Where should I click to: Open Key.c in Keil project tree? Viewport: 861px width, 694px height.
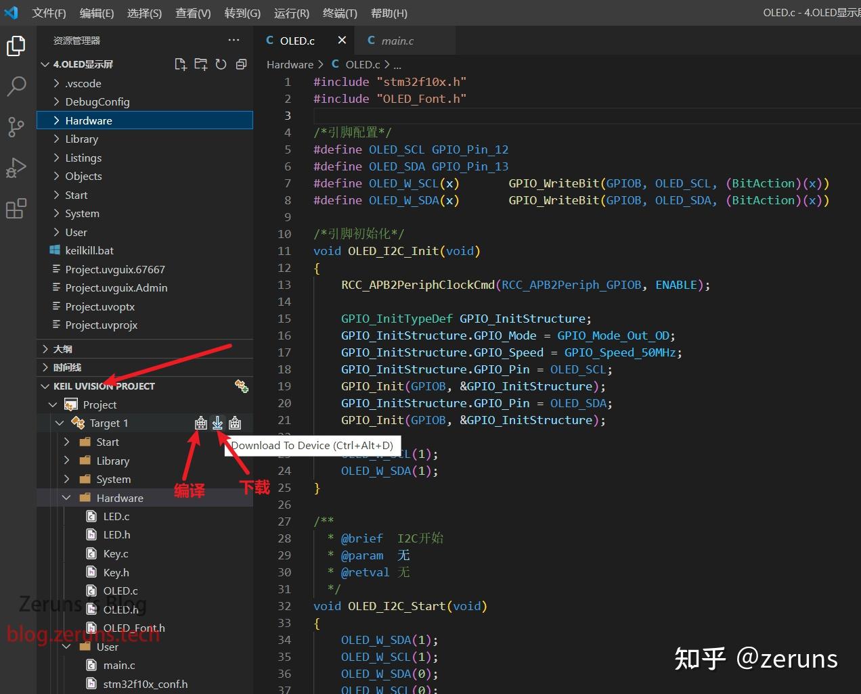[145, 553]
